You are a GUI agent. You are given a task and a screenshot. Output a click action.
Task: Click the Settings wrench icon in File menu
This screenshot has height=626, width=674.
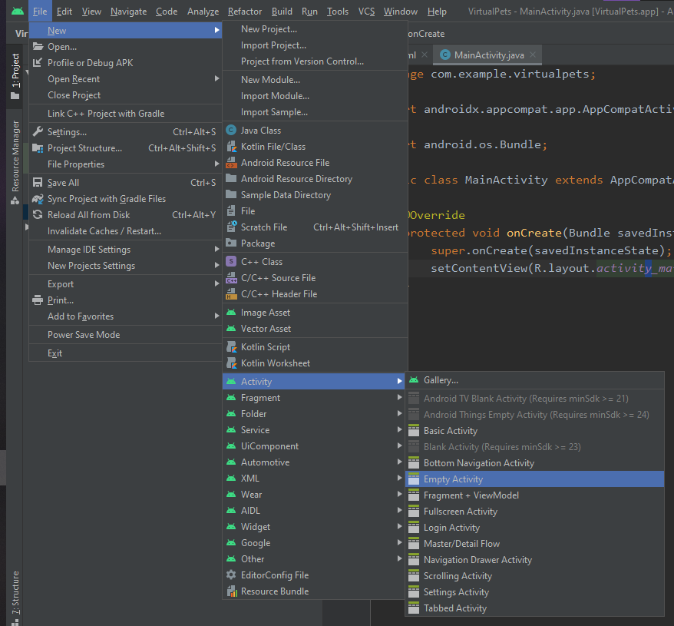[x=38, y=132]
